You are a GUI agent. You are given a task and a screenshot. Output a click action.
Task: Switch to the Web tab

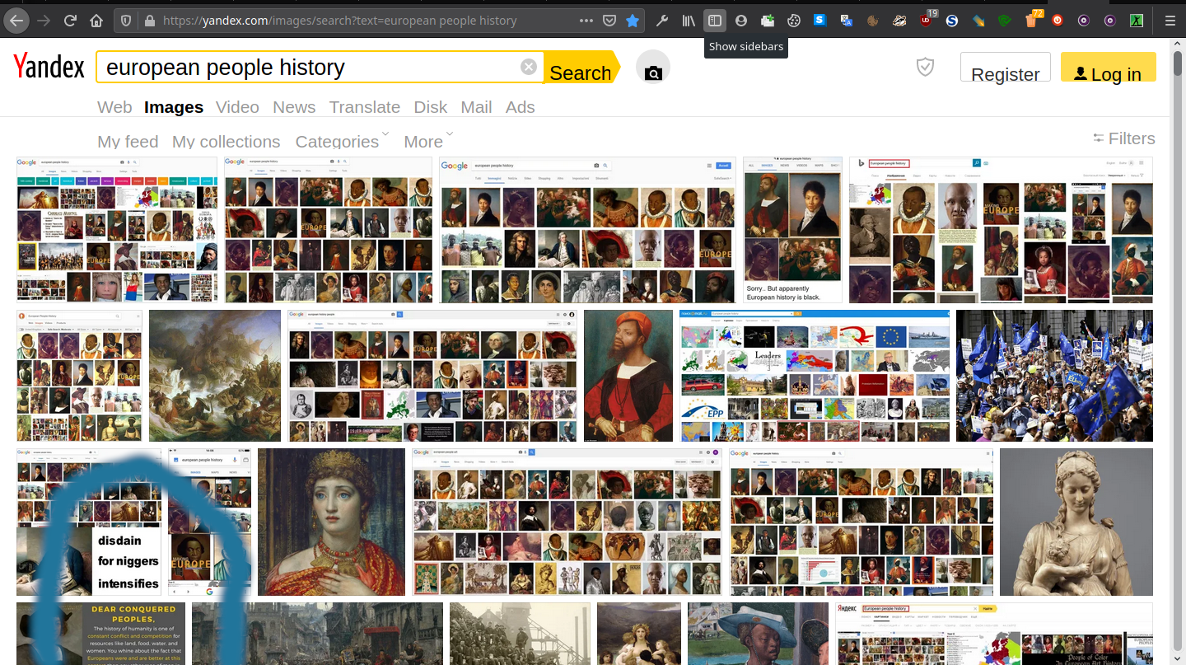114,107
